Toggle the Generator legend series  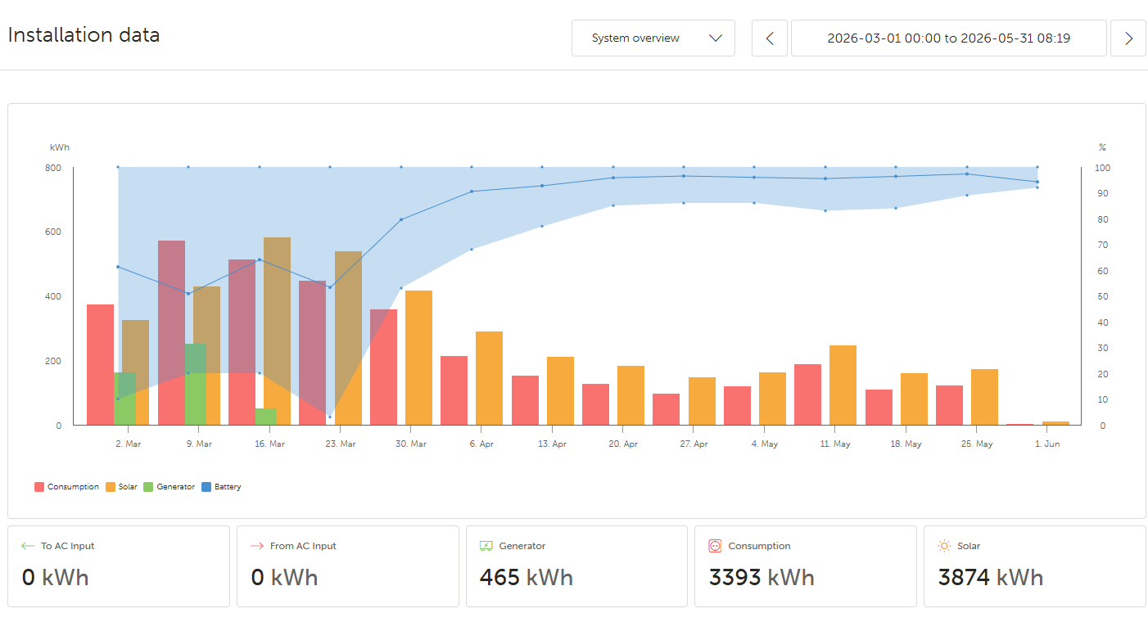169,487
